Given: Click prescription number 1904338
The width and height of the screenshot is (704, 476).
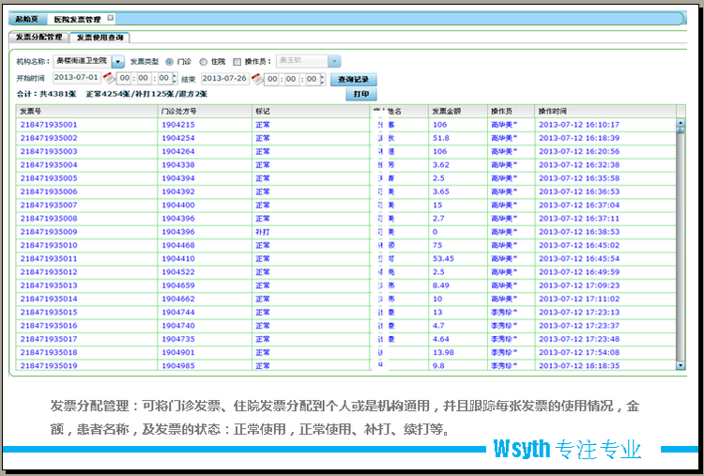Looking at the screenshot, I should (x=178, y=165).
